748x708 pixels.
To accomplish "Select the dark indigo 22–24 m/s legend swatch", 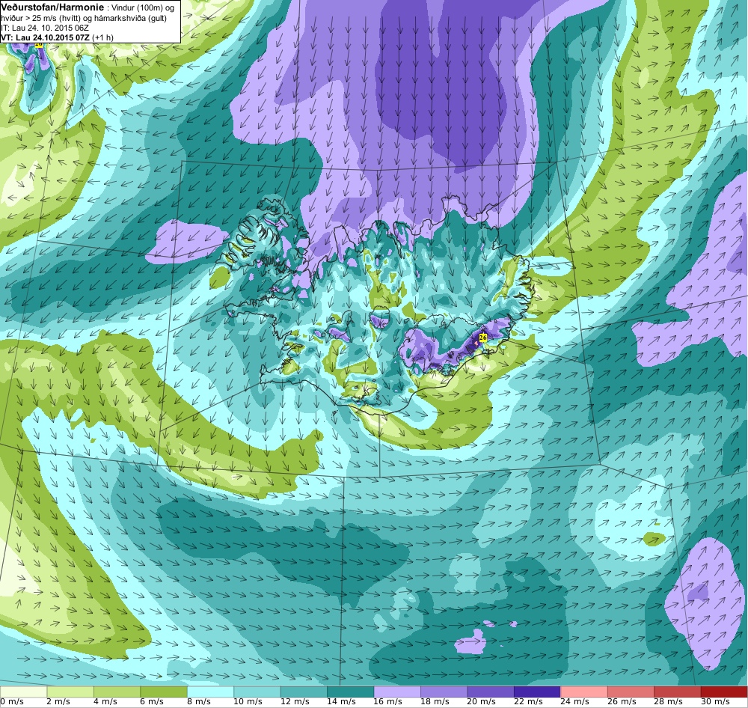I will [538, 692].
